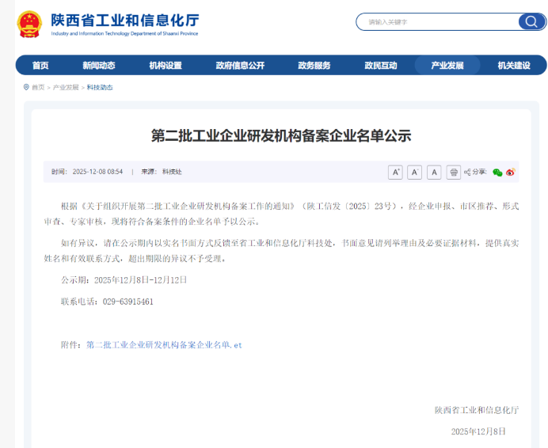Click the phone number 029-63915461

coord(128,302)
